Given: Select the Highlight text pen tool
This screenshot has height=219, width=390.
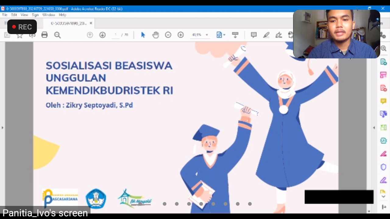Looking at the screenshot, I should click(x=266, y=35).
